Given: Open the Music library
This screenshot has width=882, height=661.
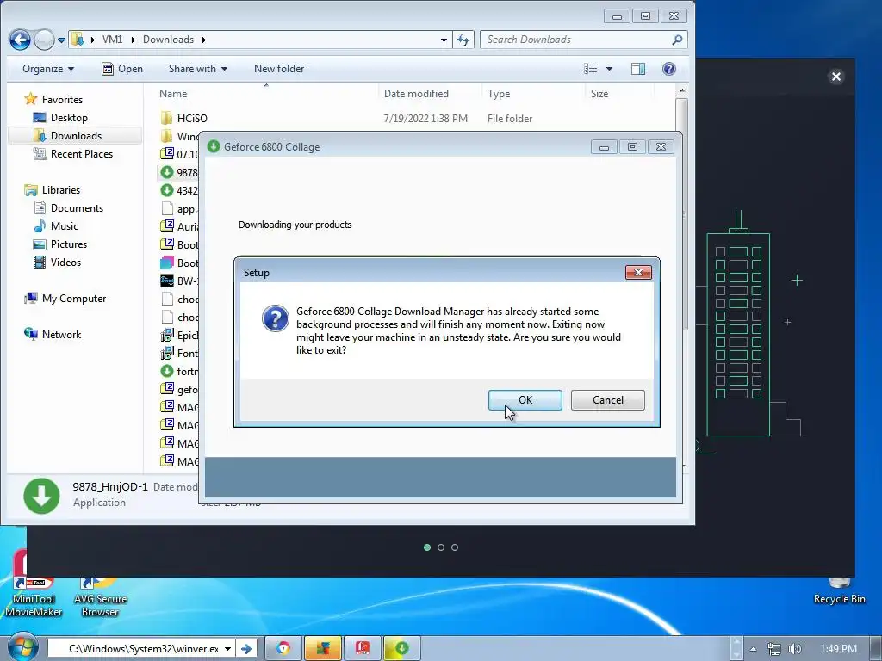Looking at the screenshot, I should pos(64,226).
